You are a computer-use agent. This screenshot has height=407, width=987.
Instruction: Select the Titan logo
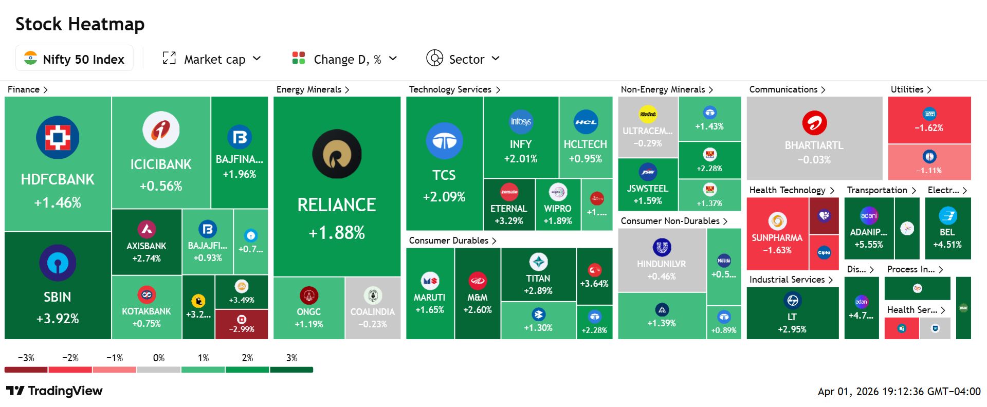point(538,262)
